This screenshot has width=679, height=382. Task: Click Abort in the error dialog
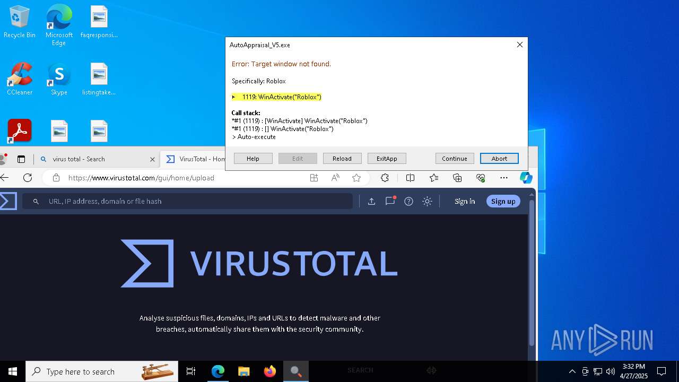(499, 159)
